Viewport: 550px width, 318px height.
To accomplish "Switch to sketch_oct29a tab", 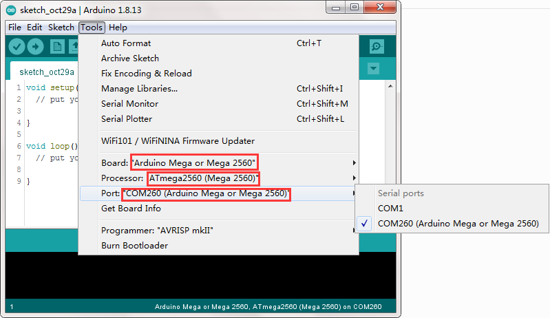I will tap(47, 72).
